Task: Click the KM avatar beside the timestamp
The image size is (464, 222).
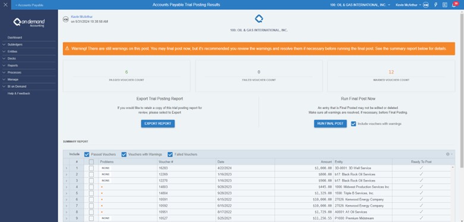Action: (x=65, y=19)
